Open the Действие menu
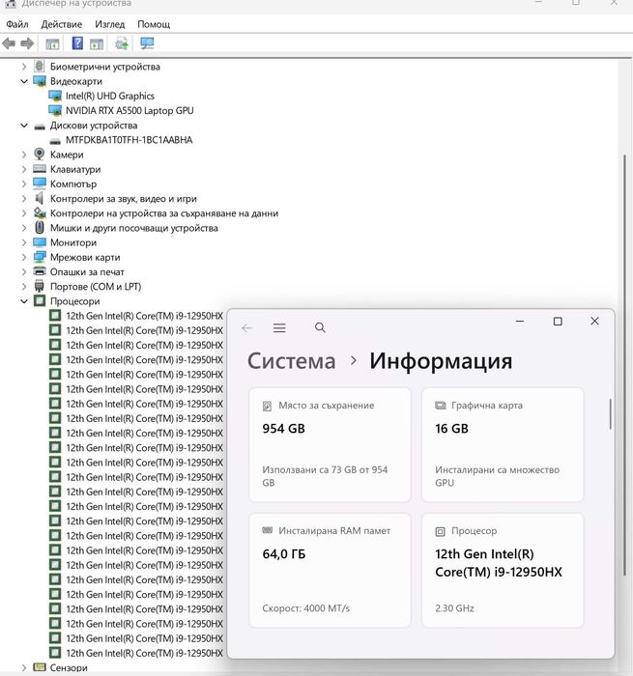The image size is (633, 676). pos(61,24)
